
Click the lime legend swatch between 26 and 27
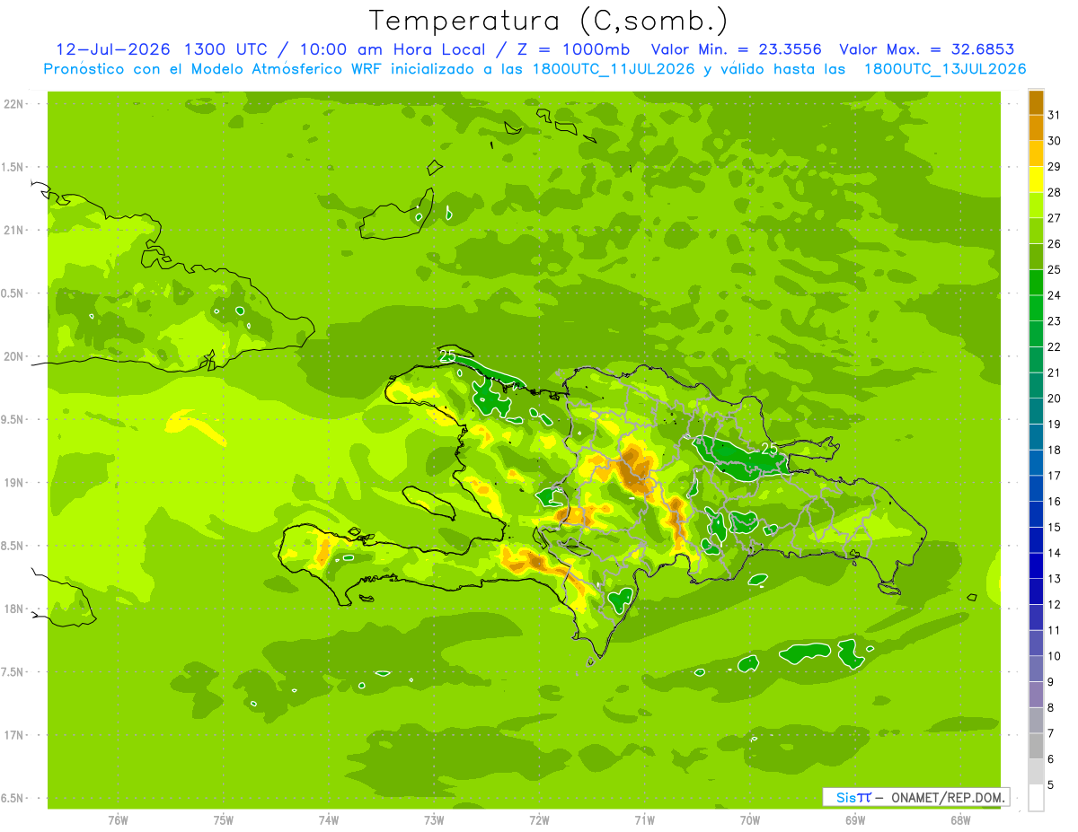click(1036, 231)
